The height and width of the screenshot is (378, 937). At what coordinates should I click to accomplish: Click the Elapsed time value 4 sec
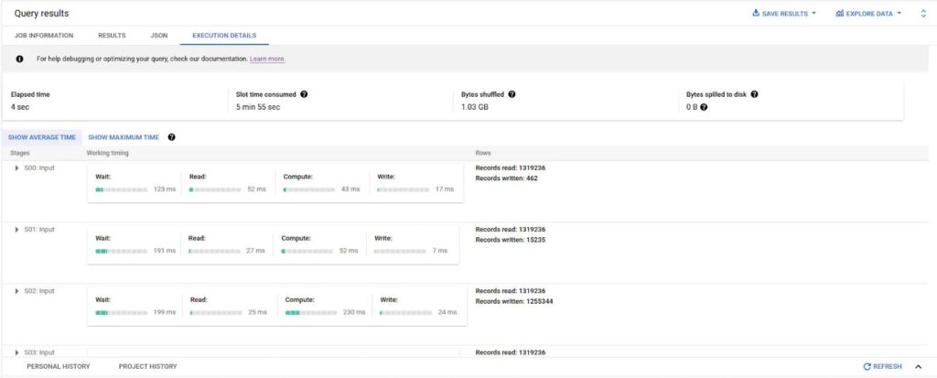pyautogui.click(x=20, y=107)
